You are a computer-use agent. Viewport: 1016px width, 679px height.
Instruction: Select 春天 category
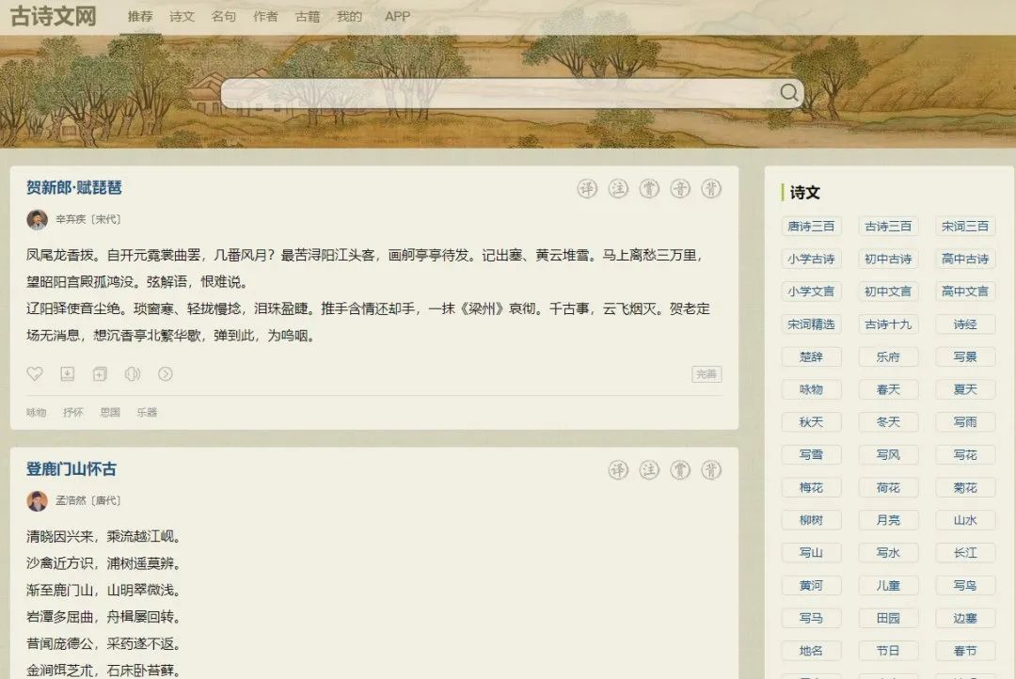tap(888, 389)
